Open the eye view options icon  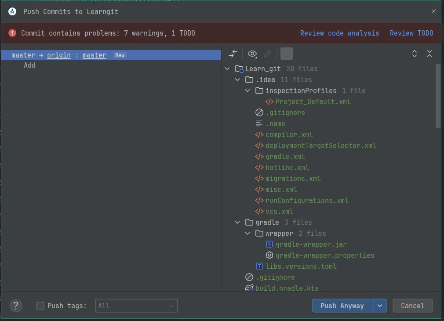click(x=252, y=54)
